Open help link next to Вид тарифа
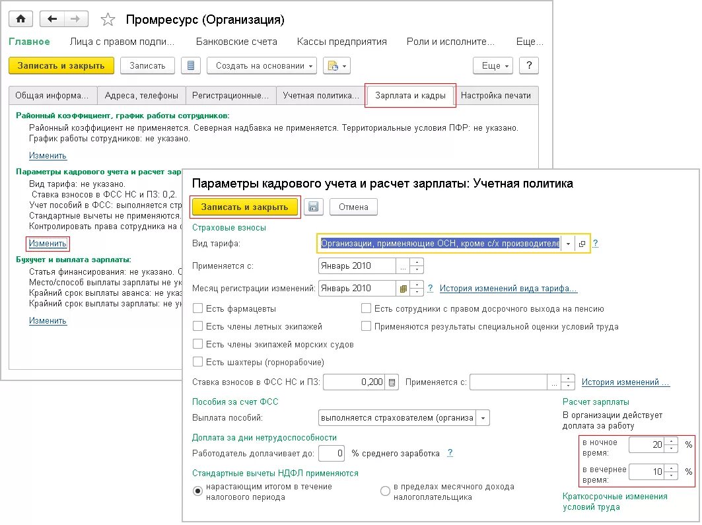The height and width of the screenshot is (525, 702). pos(595,244)
